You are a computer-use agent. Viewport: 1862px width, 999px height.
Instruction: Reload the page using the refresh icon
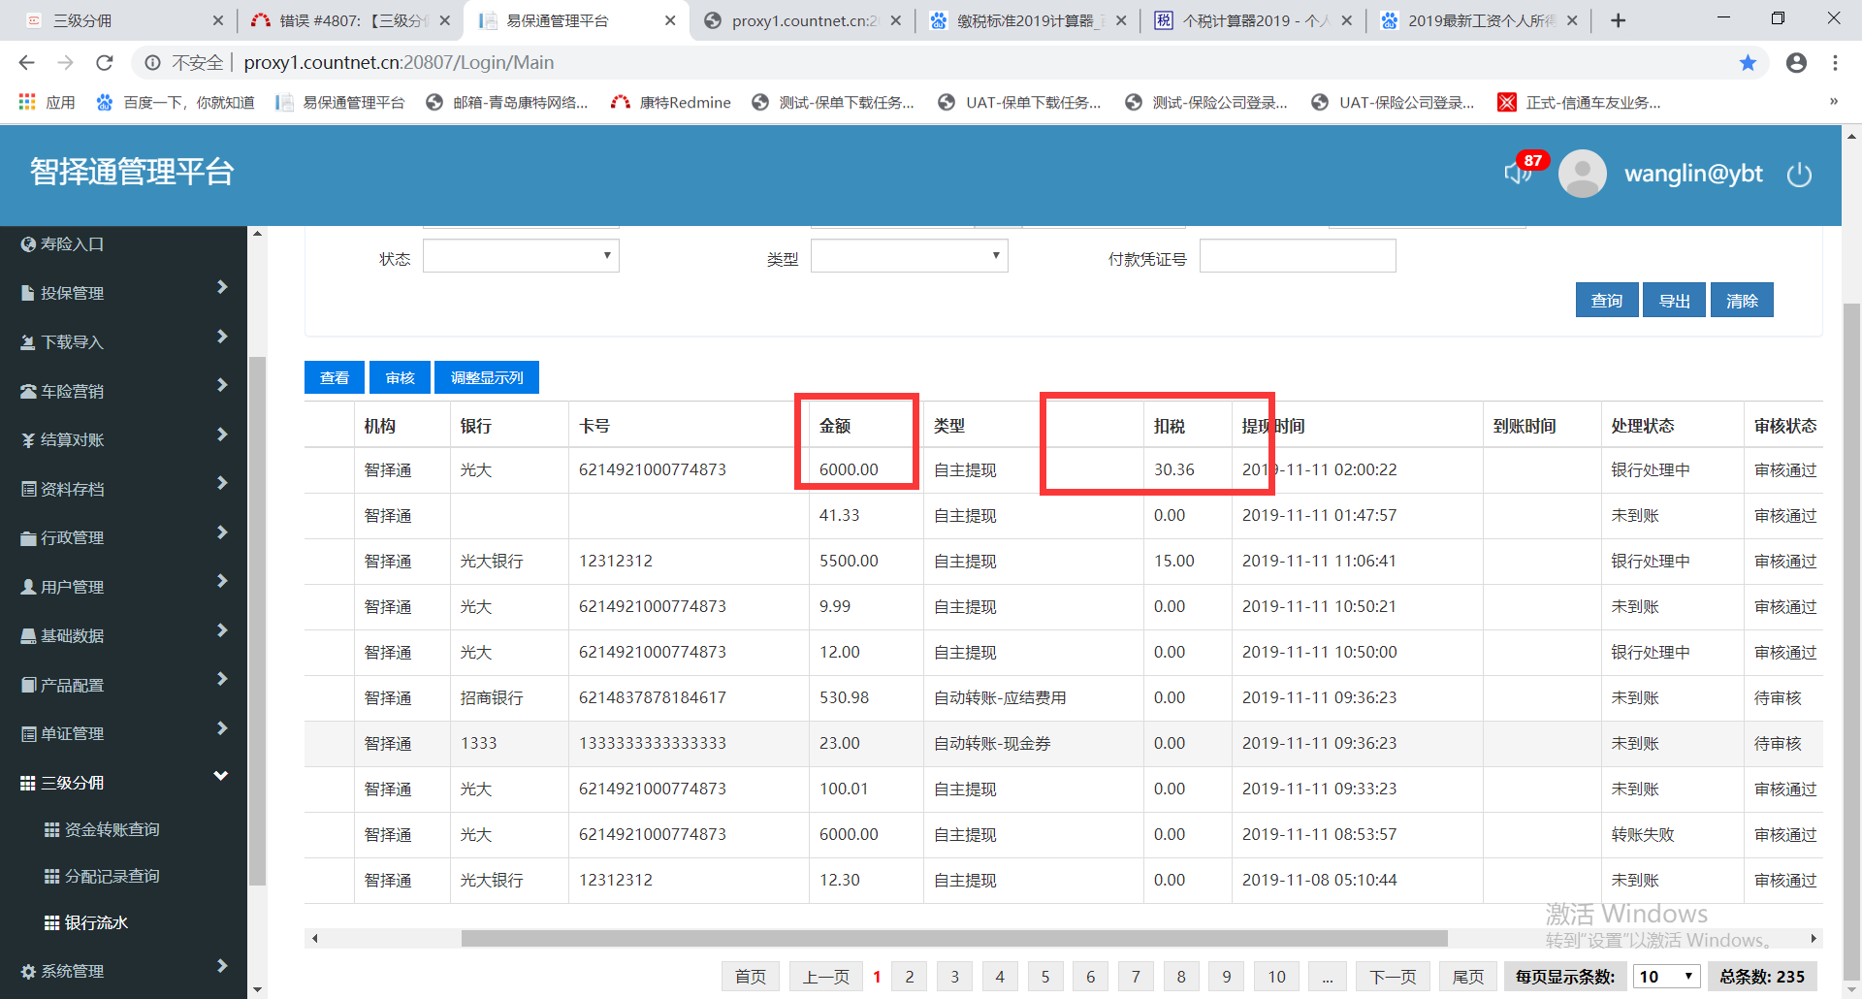point(105,63)
